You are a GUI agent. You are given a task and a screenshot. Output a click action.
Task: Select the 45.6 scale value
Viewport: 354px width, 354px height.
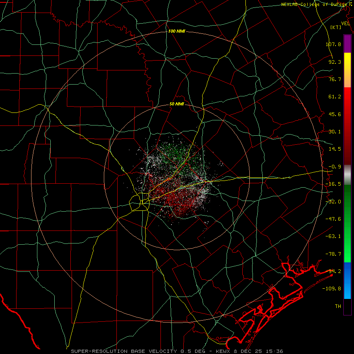click(x=335, y=114)
